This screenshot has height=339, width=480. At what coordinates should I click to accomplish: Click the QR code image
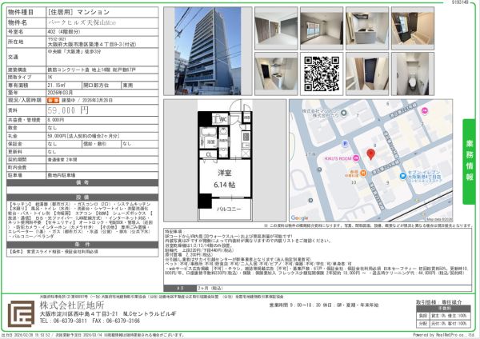coord(322,74)
